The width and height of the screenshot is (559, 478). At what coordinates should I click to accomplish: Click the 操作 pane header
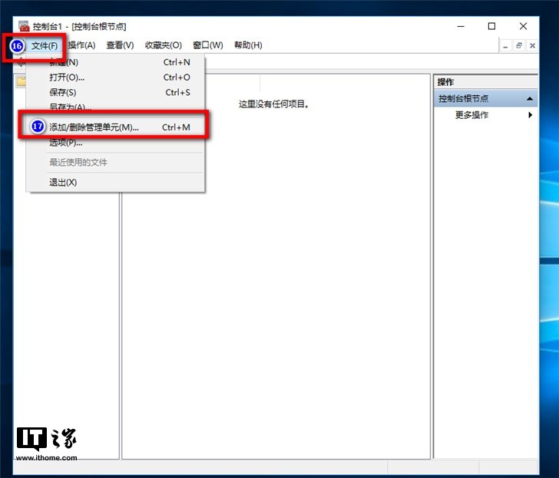click(x=485, y=82)
